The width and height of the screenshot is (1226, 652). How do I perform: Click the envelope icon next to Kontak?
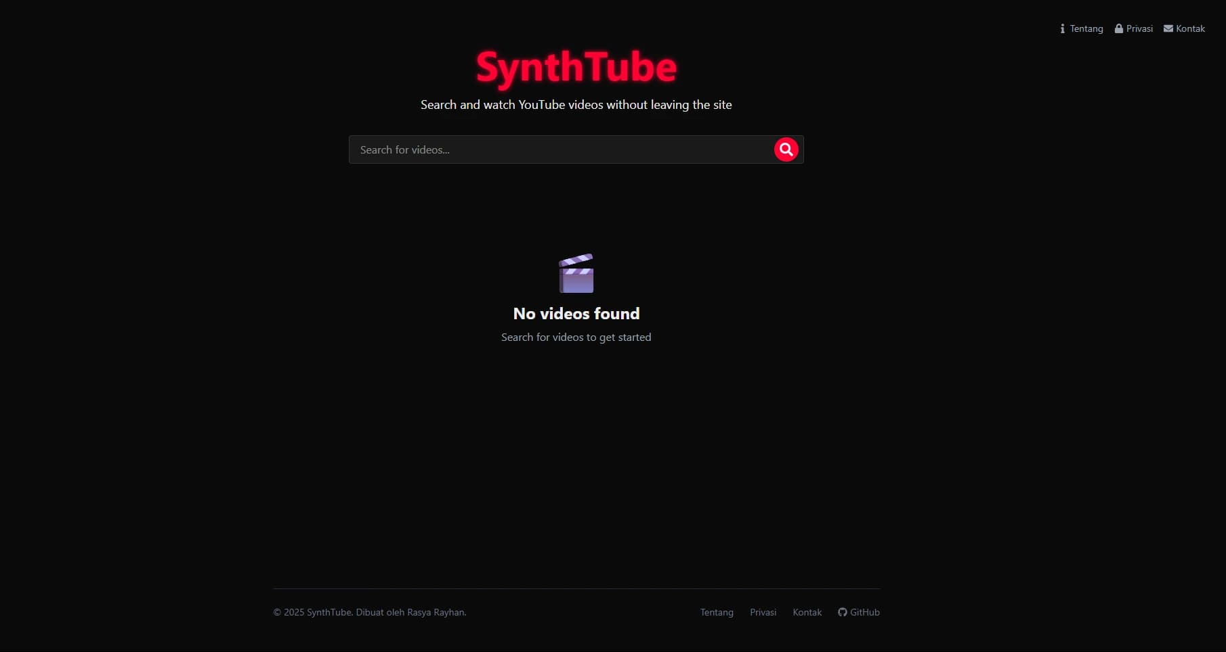pyautogui.click(x=1168, y=28)
